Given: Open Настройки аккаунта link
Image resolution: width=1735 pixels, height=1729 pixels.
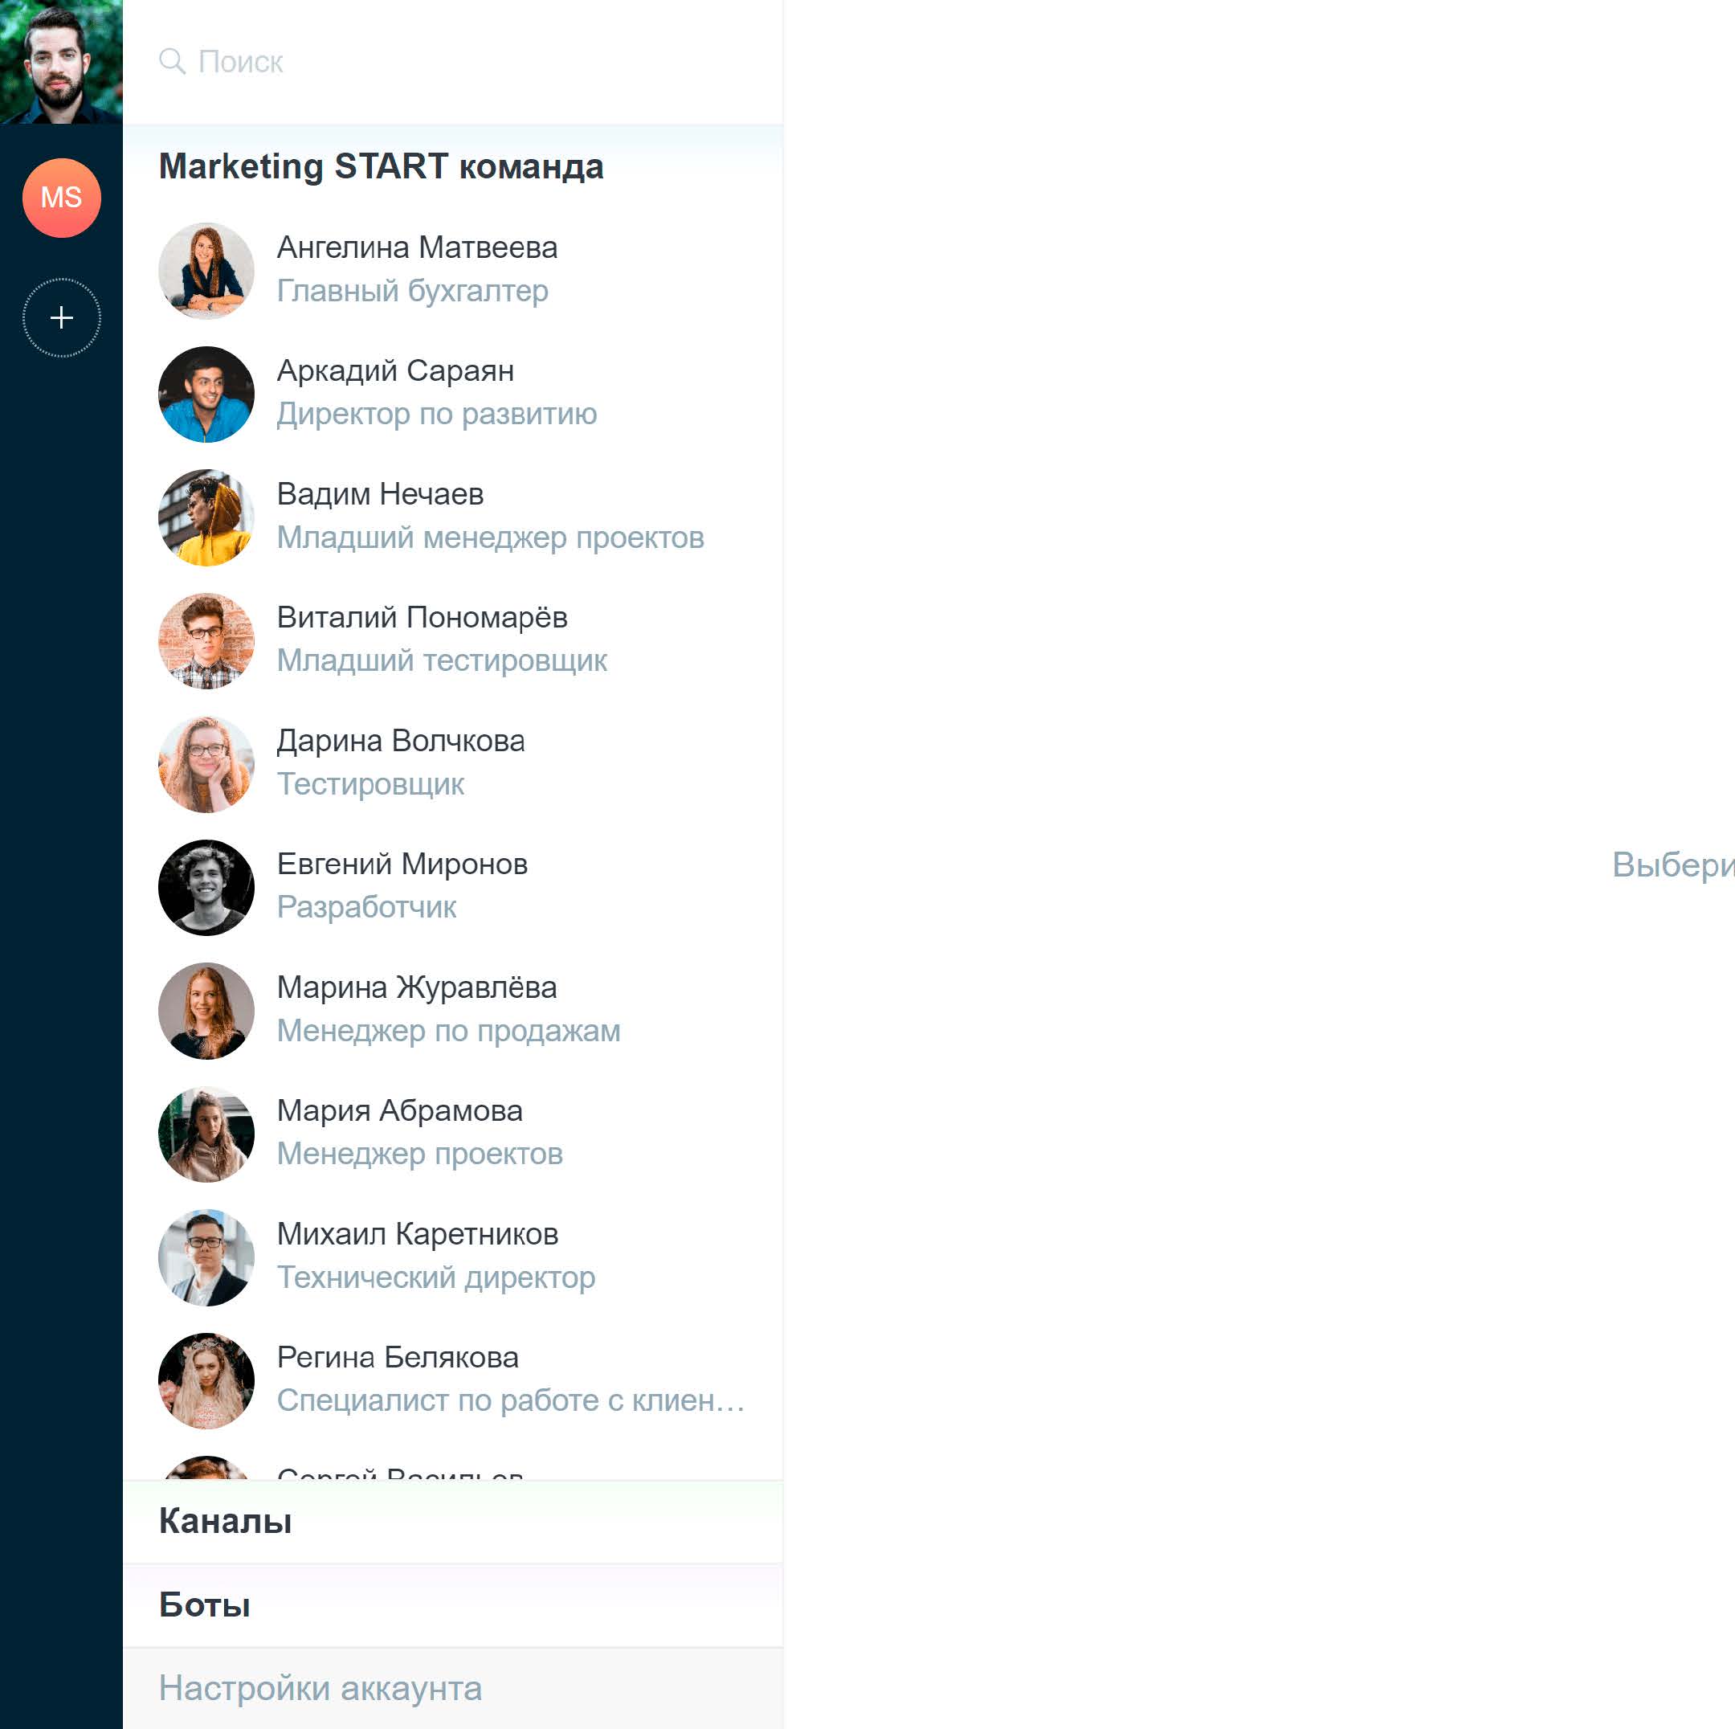Looking at the screenshot, I should [320, 1689].
